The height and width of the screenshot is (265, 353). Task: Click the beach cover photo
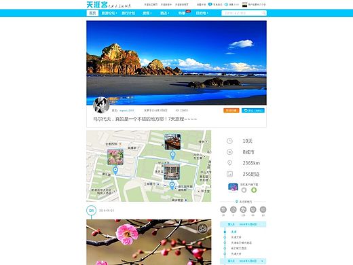tap(176, 63)
